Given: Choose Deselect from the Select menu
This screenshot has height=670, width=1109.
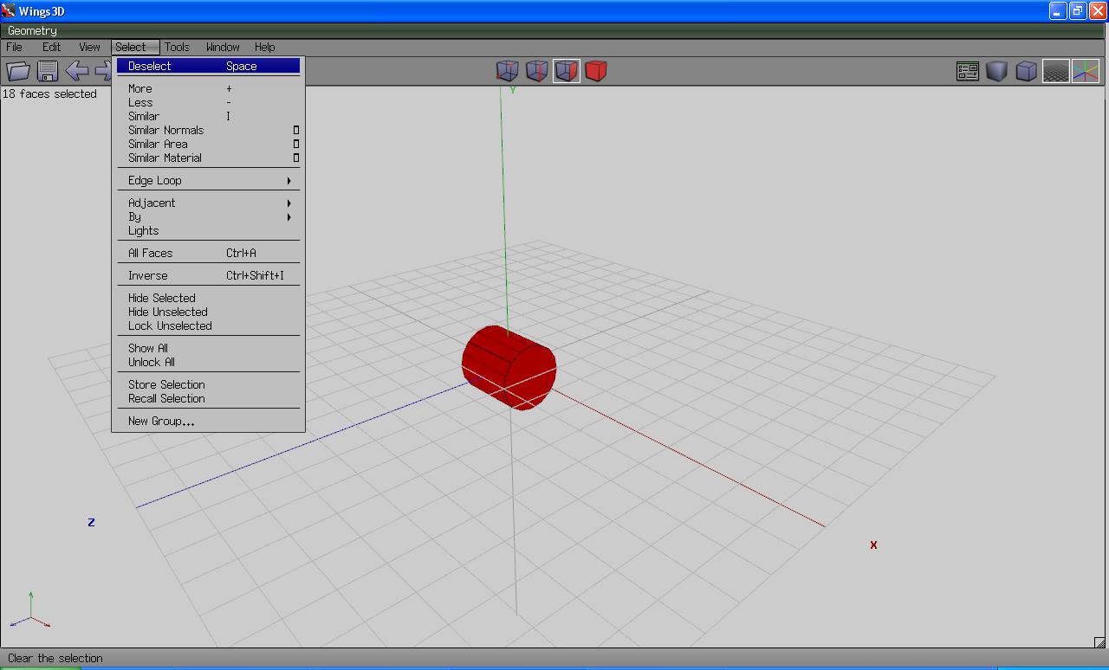Looking at the screenshot, I should [208, 67].
